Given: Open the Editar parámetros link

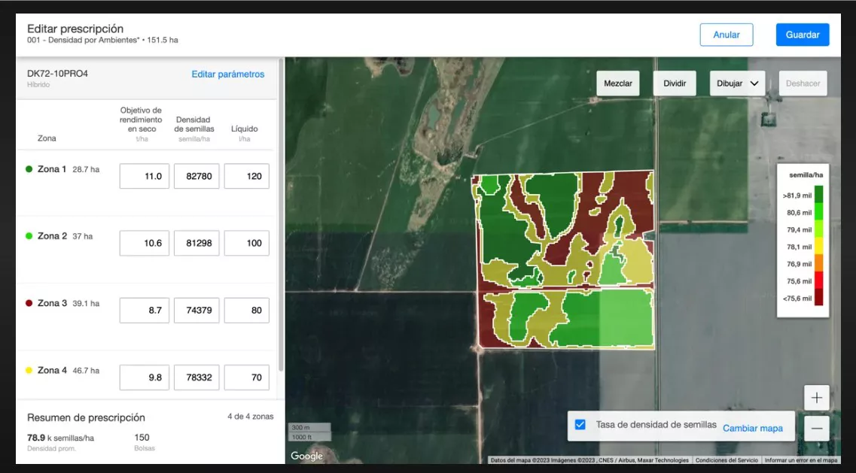Looking at the screenshot, I should point(227,74).
